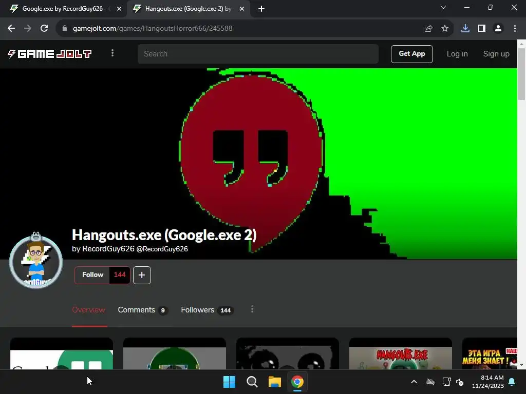Toggle the Chrome side panel
The height and width of the screenshot is (394, 526).
(482, 29)
